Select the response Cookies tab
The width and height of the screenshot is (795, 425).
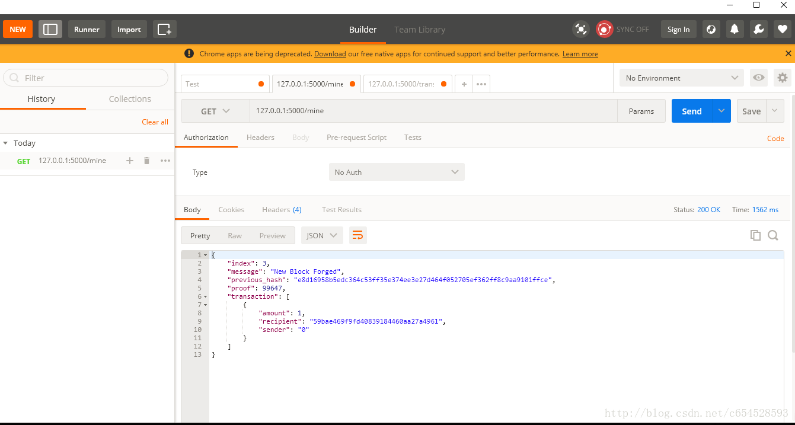(x=231, y=210)
